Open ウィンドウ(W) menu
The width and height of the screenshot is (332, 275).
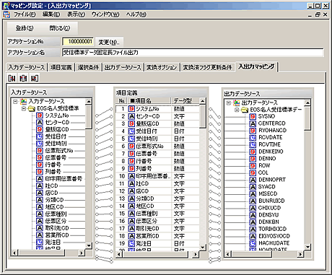(105, 14)
